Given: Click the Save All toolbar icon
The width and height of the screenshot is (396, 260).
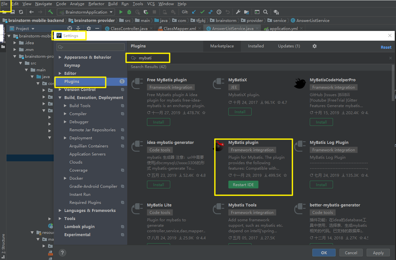Looking at the screenshot, I should pyautogui.click(x=13, y=12).
